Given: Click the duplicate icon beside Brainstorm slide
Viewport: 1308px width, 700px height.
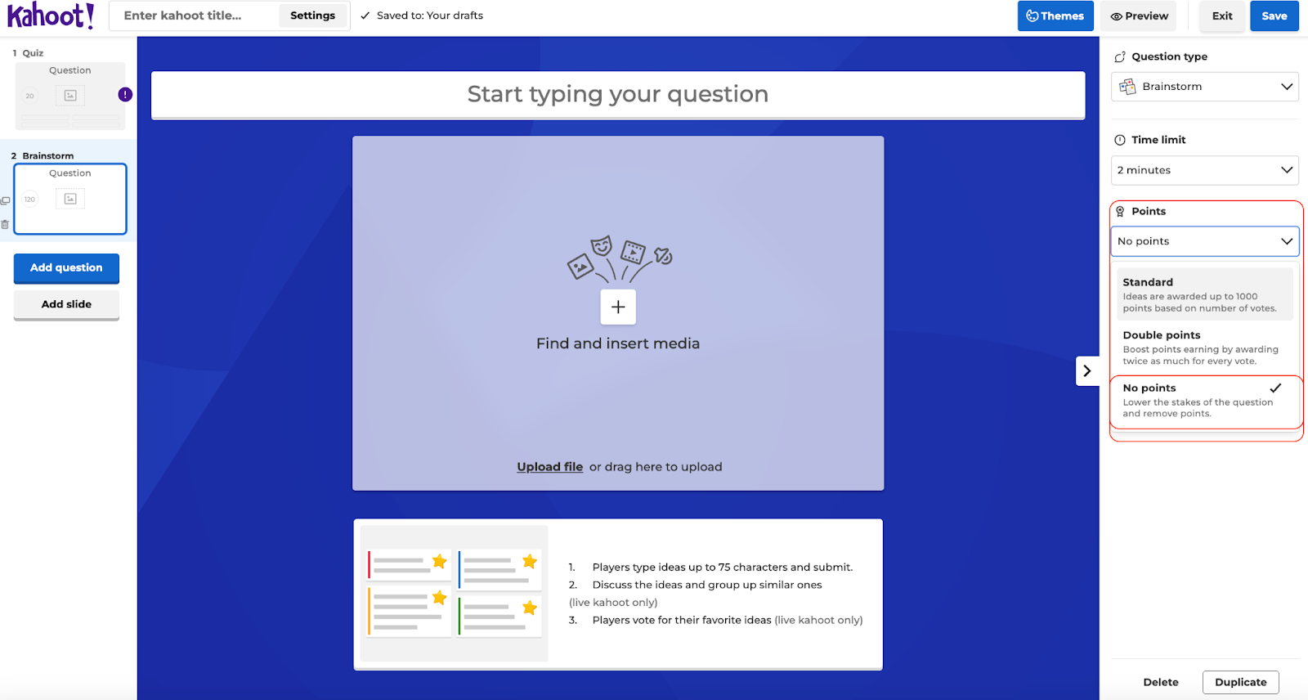Looking at the screenshot, I should pos(6,200).
